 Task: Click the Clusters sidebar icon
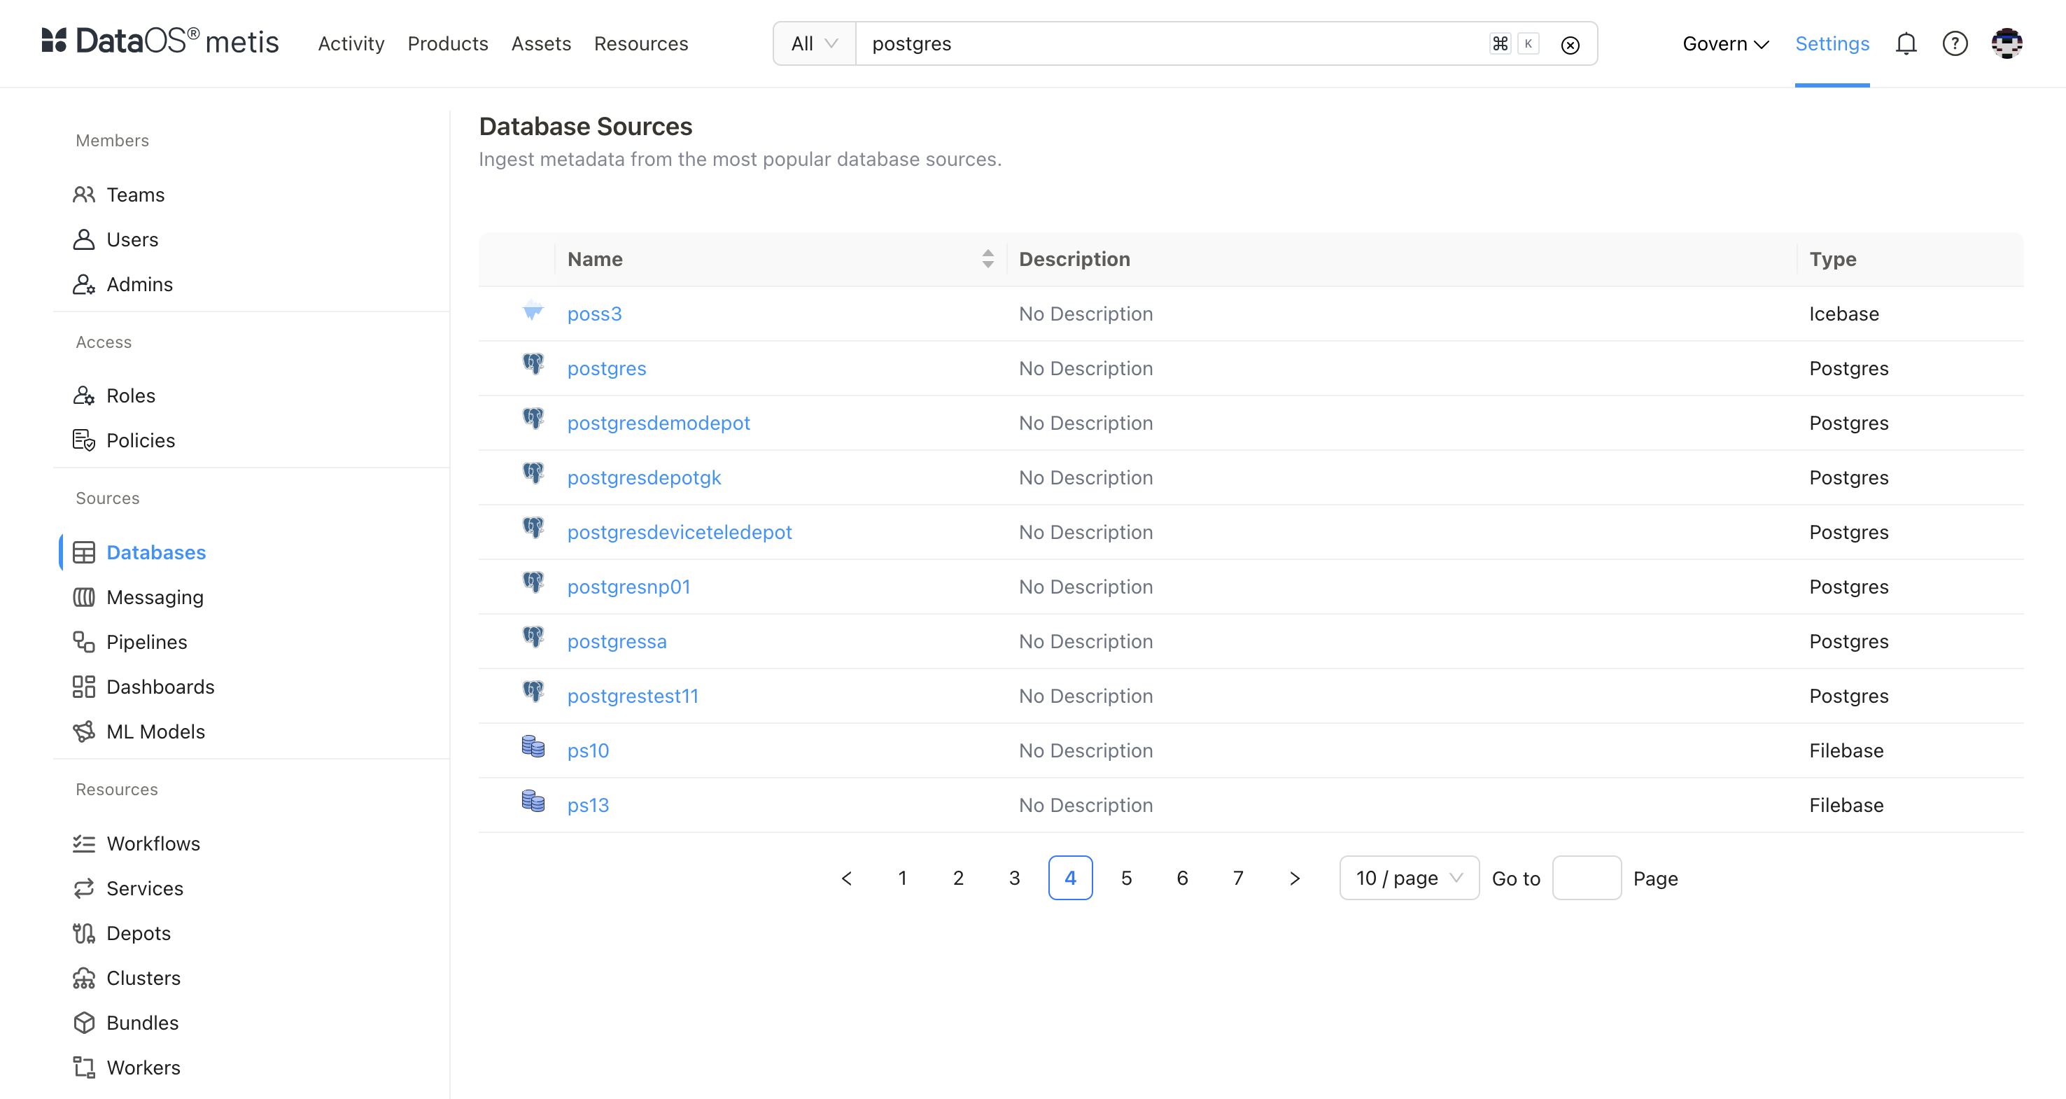click(84, 978)
